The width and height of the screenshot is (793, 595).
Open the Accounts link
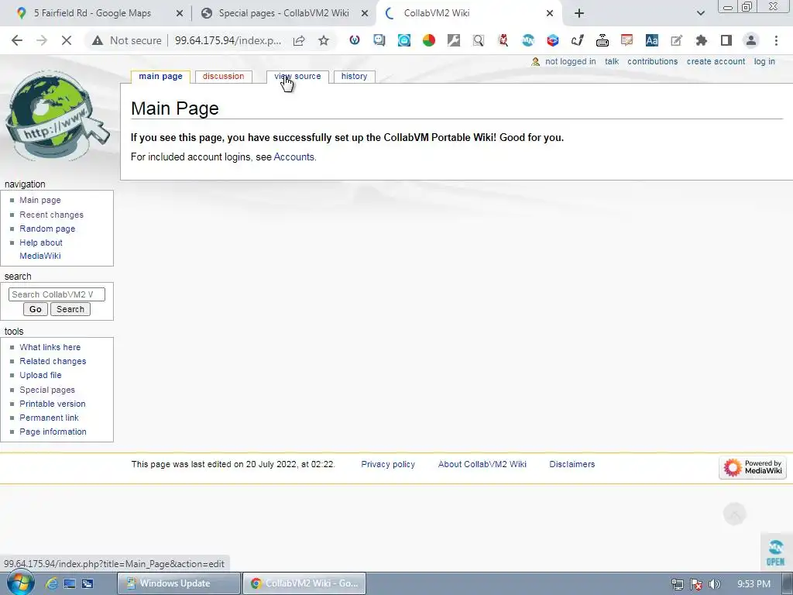point(294,156)
